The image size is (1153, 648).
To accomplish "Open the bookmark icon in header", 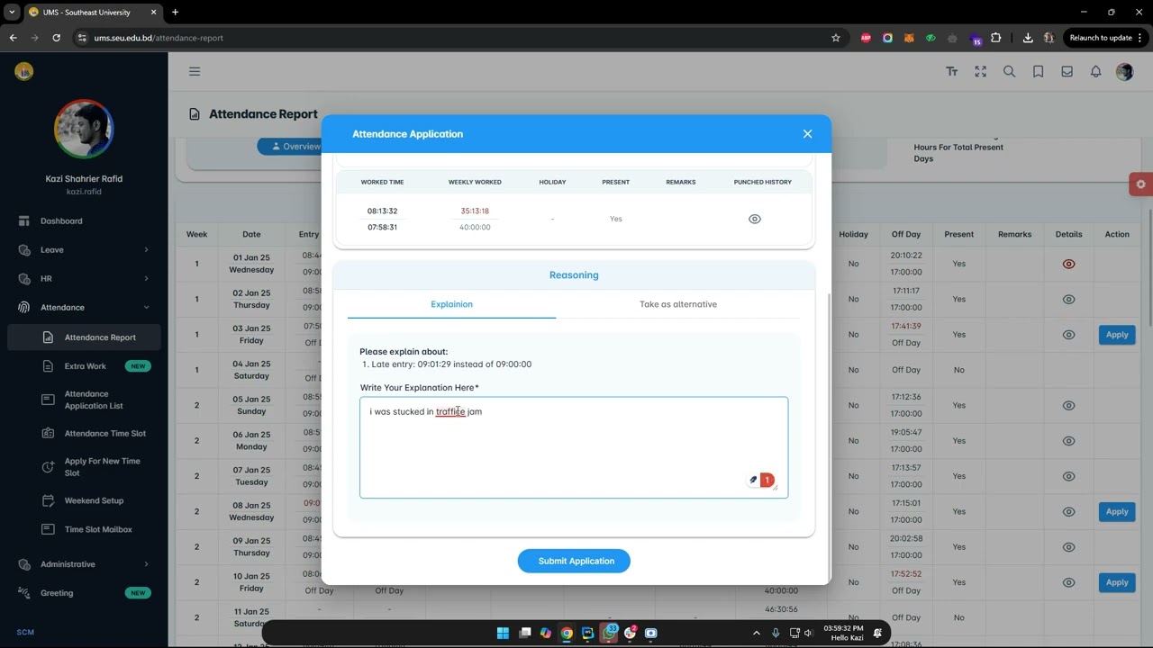I will pyautogui.click(x=1038, y=71).
